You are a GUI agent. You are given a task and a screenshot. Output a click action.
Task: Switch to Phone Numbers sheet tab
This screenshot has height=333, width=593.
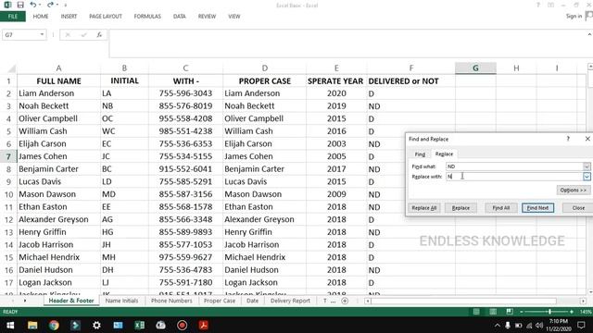click(171, 301)
